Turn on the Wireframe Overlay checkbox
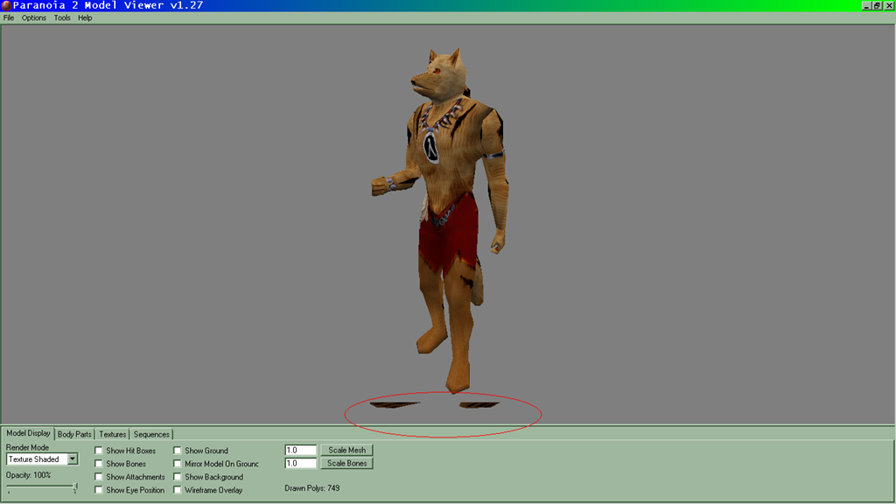The width and height of the screenshot is (896, 504). [x=178, y=490]
